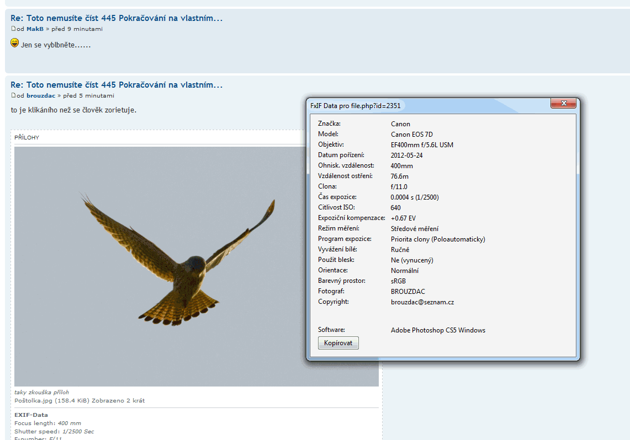Click the laughing smiley emoticon
Image resolution: width=630 pixels, height=440 pixels.
(x=15, y=43)
